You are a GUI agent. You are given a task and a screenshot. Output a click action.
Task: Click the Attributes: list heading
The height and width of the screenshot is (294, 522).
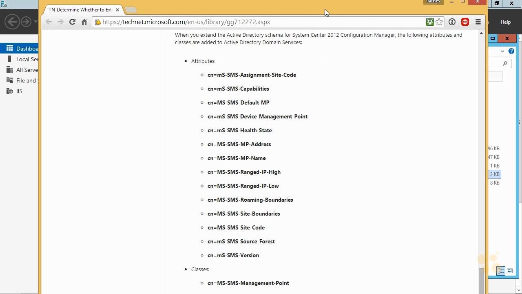point(203,61)
